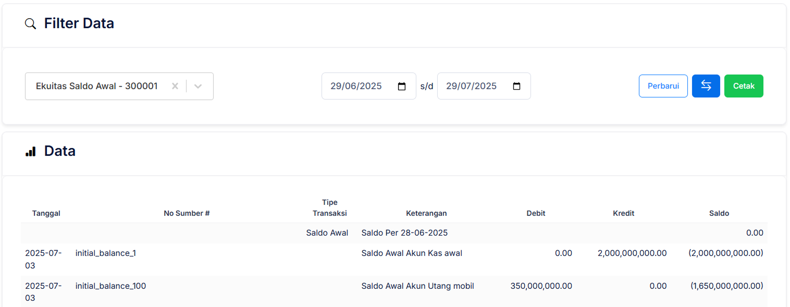Open the start date calendar picker icon

[x=402, y=86]
